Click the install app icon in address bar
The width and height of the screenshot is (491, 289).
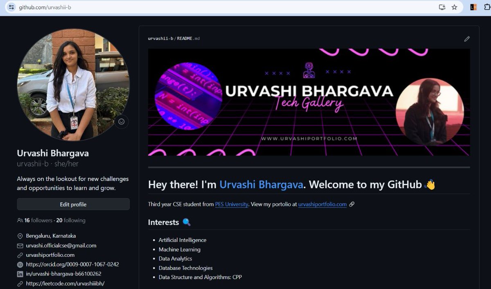[x=442, y=7]
